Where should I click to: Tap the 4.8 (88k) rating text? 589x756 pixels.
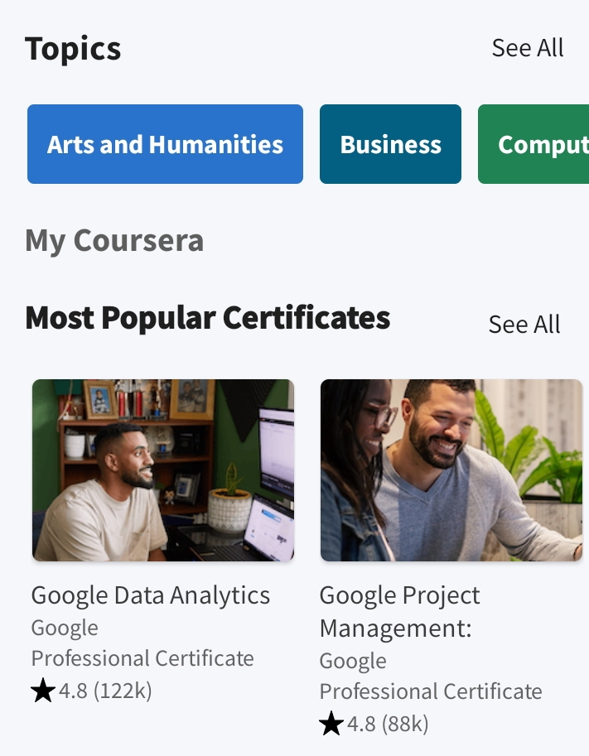388,725
